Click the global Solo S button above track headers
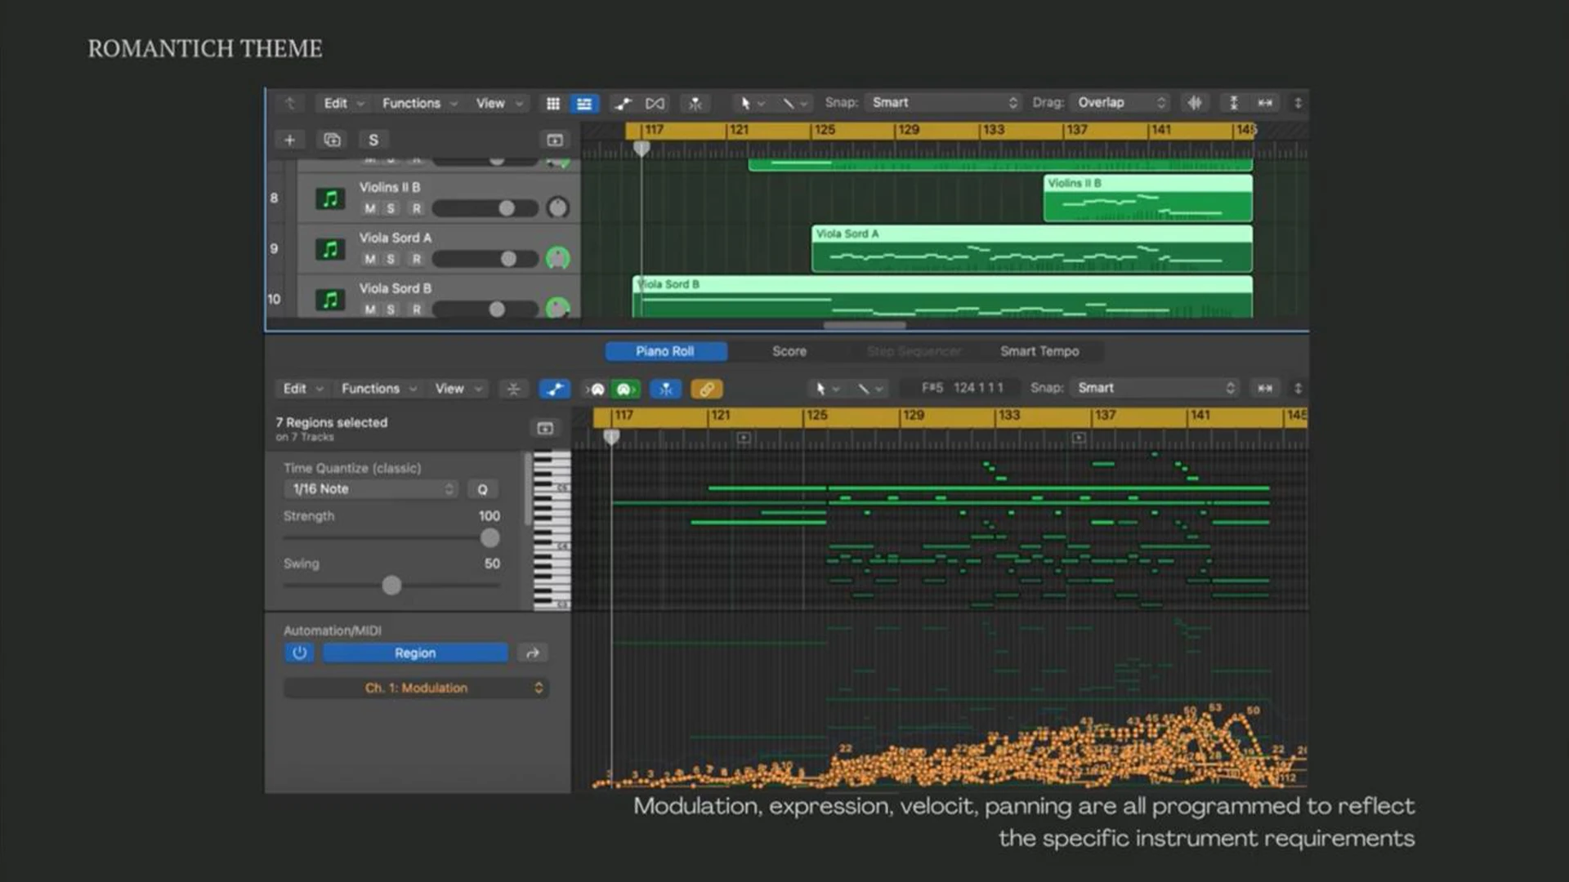 click(x=373, y=140)
